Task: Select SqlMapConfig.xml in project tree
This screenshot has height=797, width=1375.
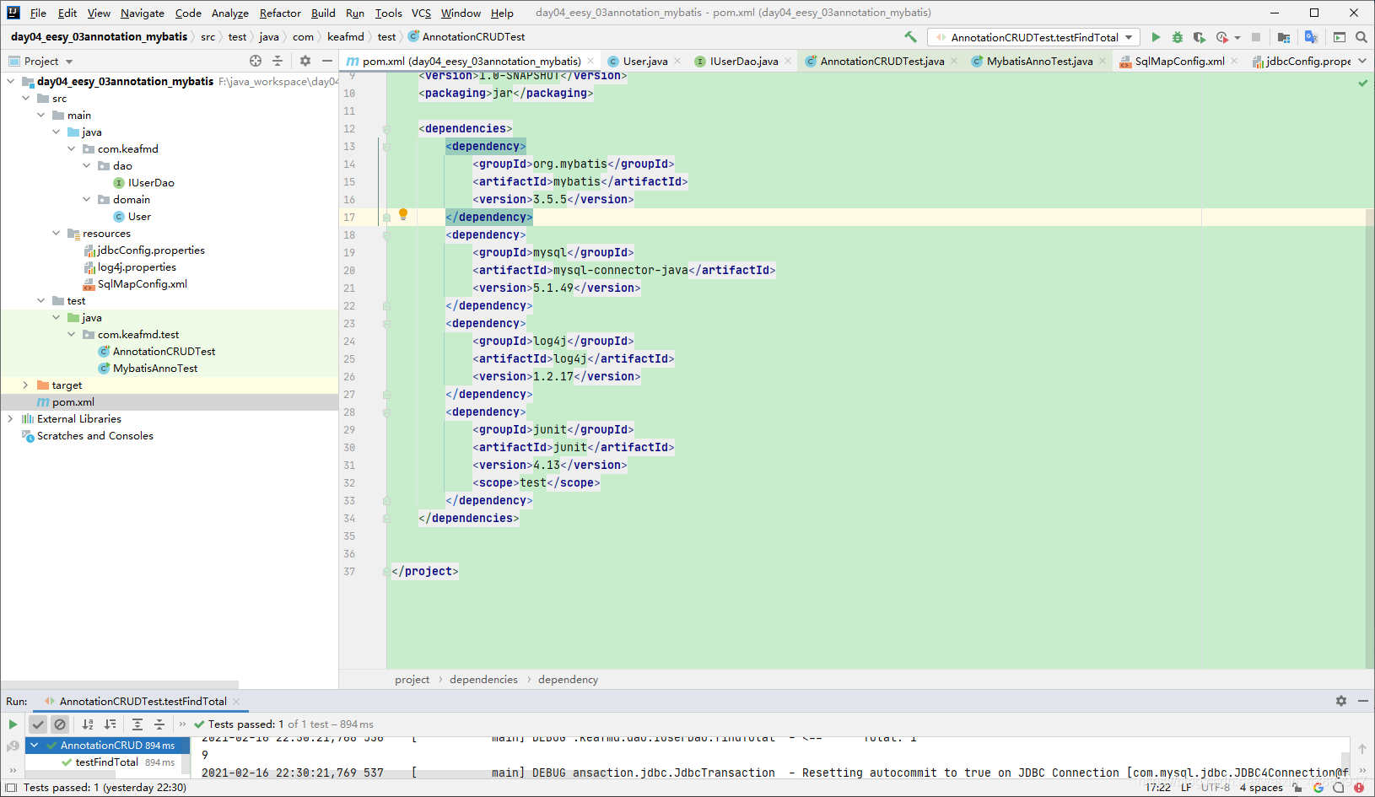Action: point(142,284)
